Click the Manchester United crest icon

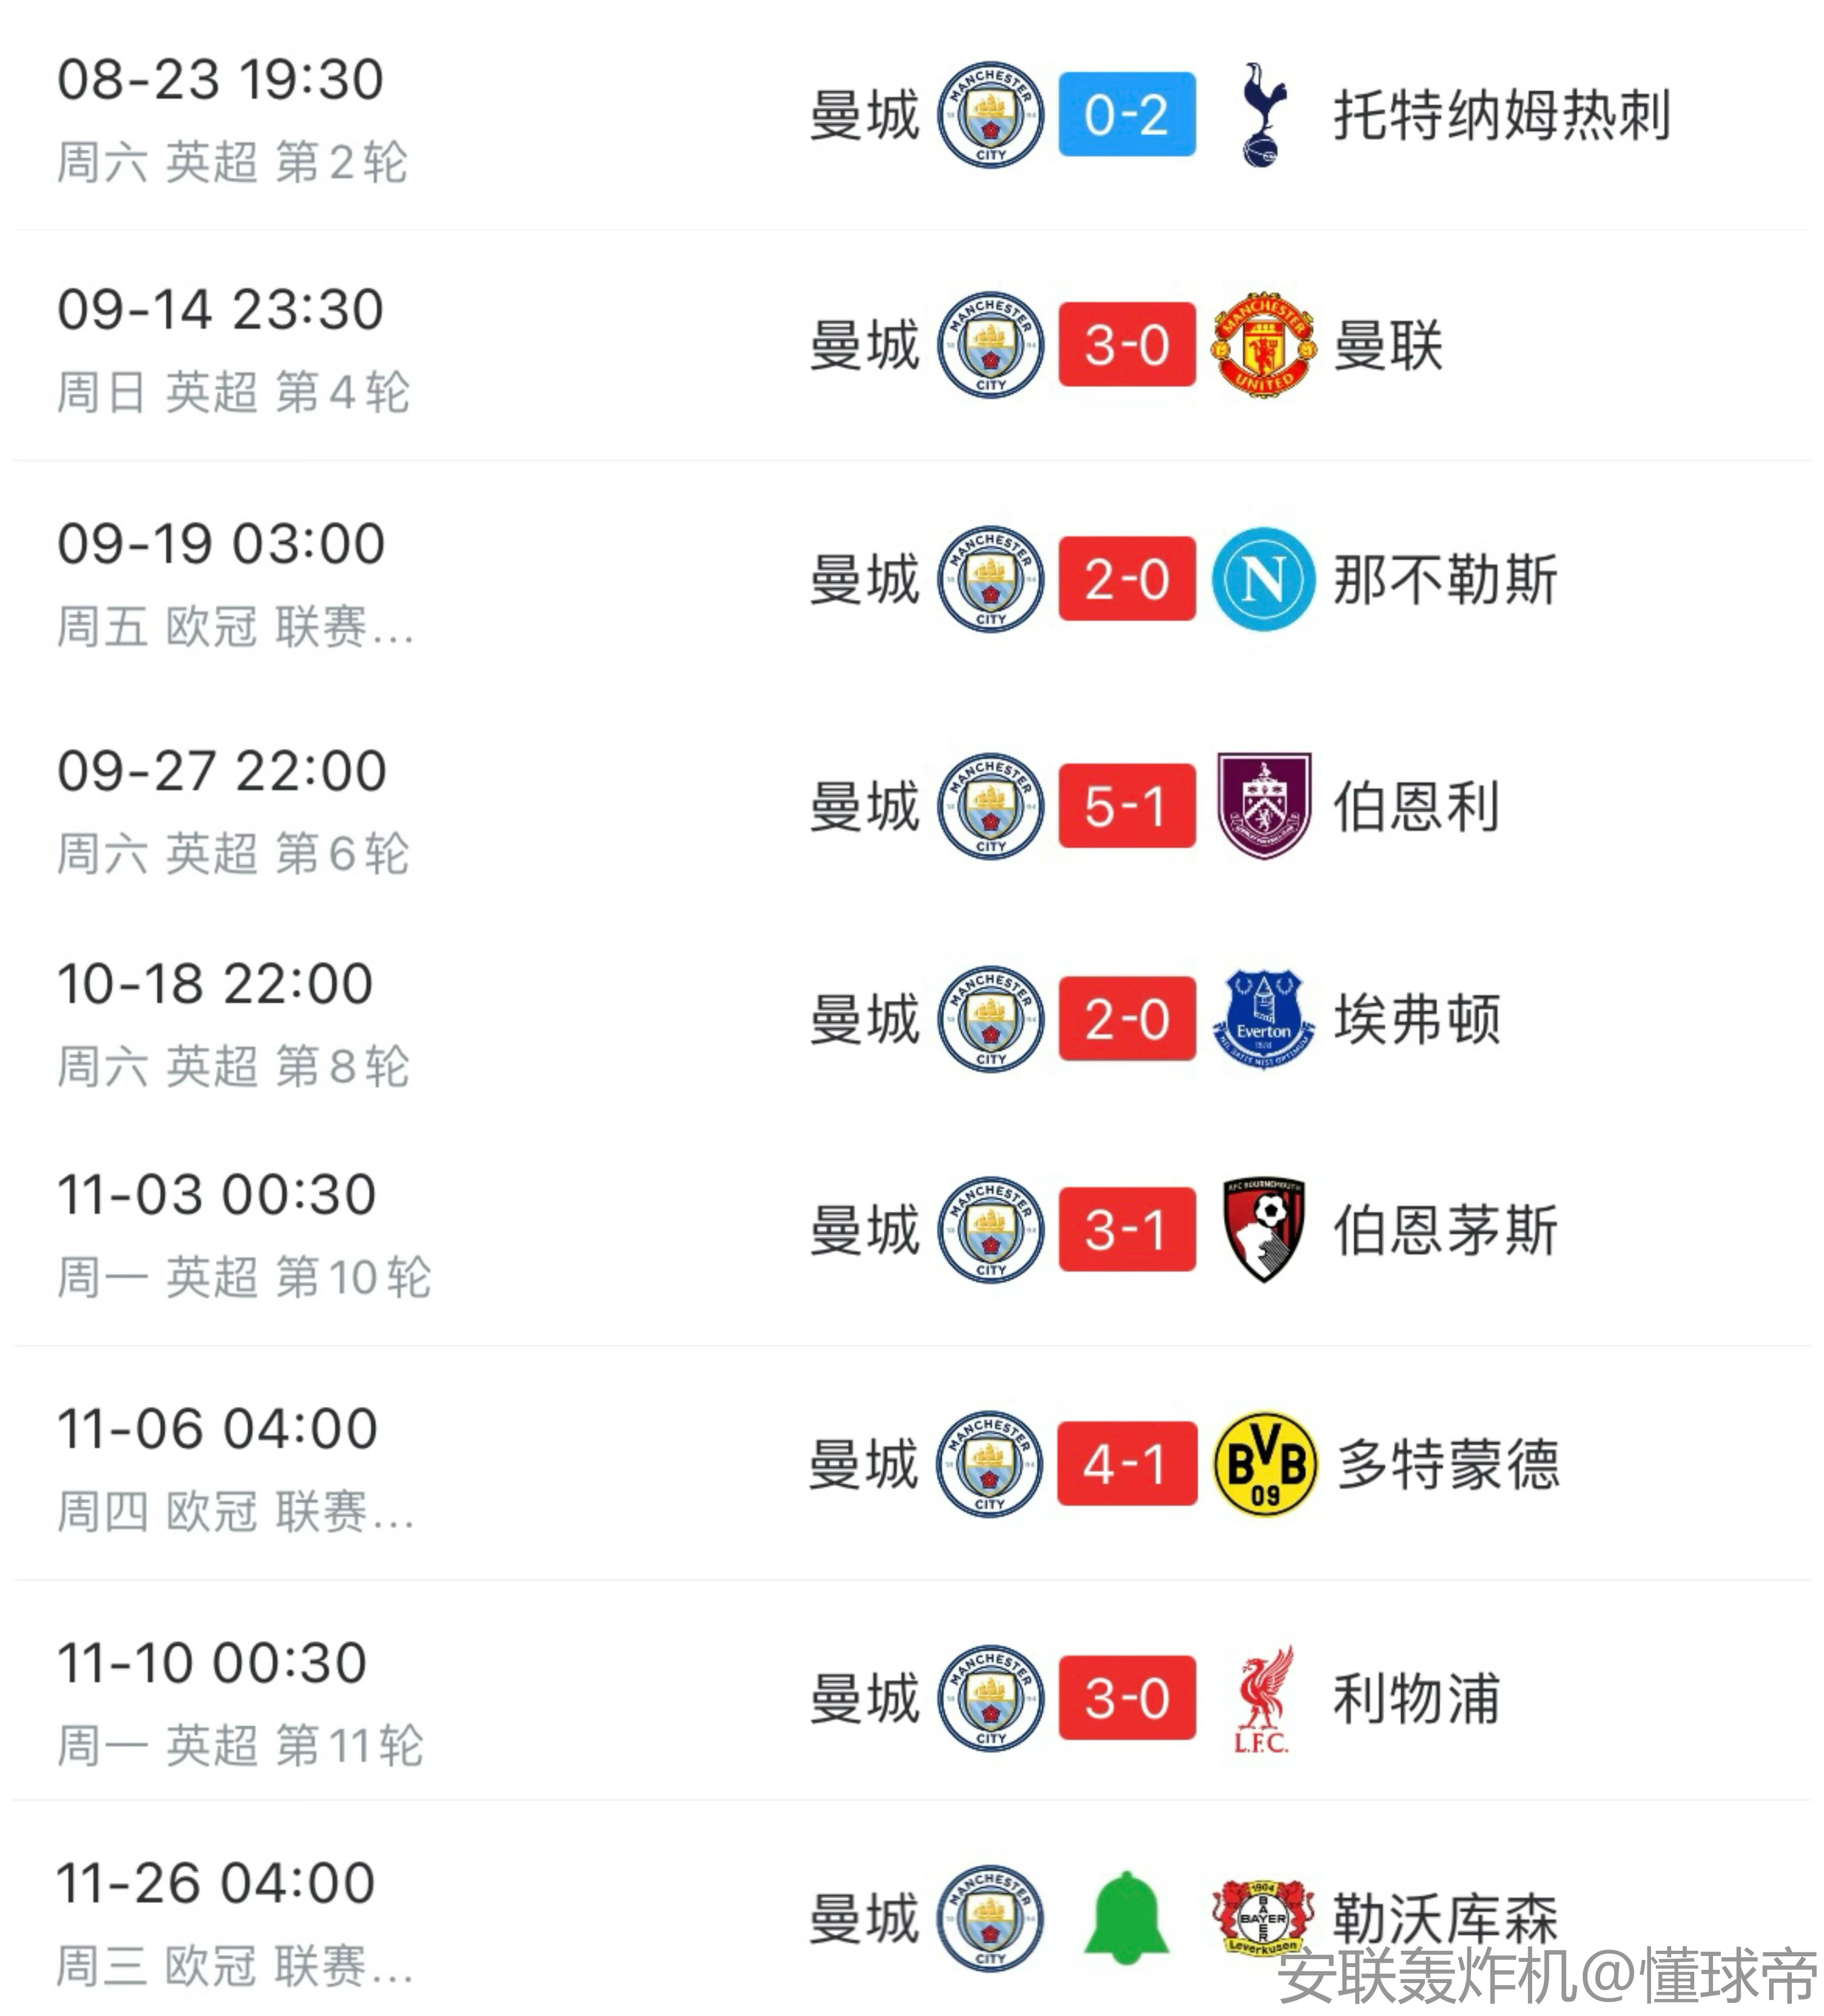point(1263,344)
